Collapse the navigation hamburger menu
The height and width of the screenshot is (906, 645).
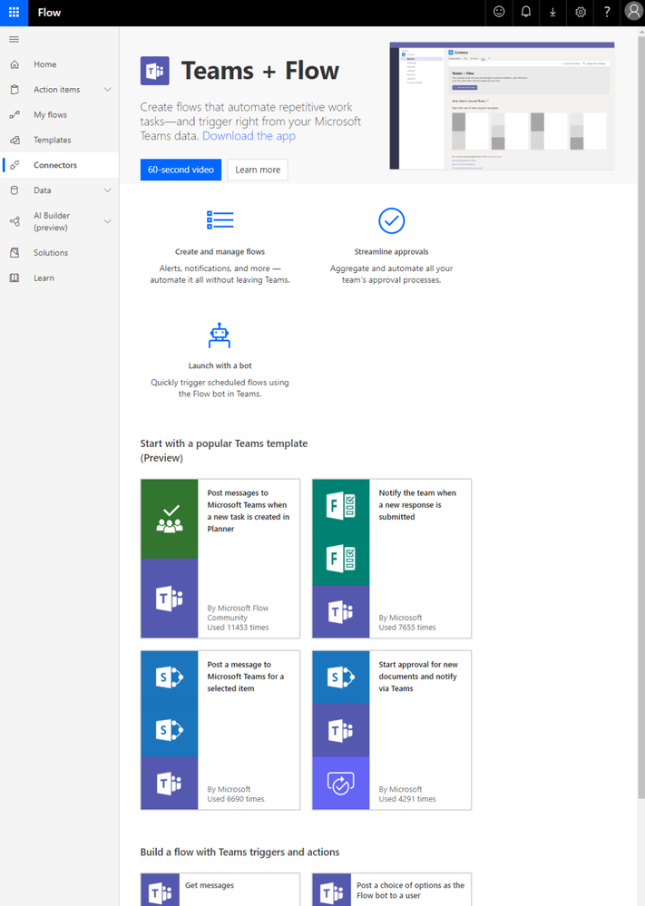[14, 39]
